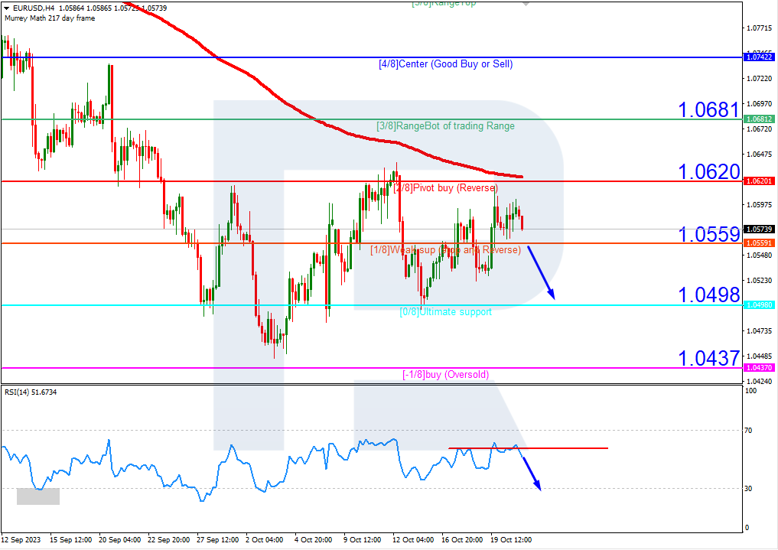Screen dimensions: 778x550
Task: Select the gray rectangle in RSI panel
Action: tap(38, 496)
